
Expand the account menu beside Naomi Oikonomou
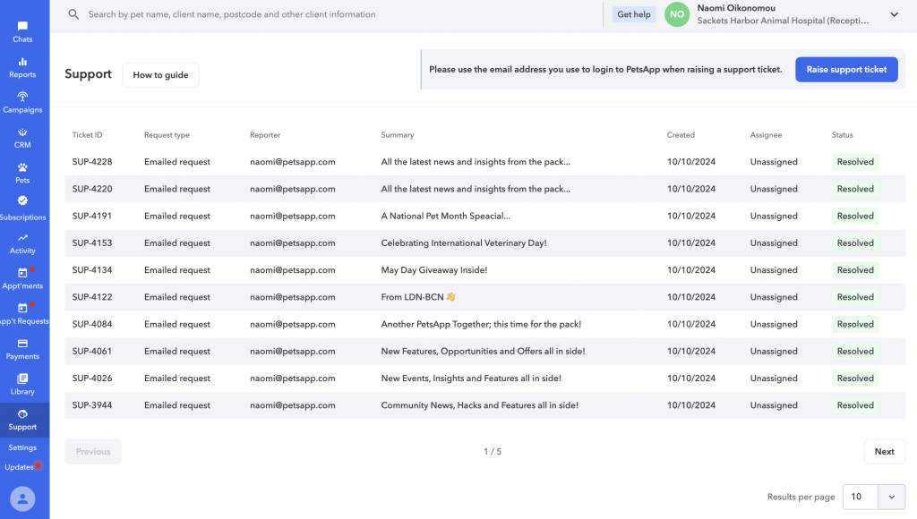point(894,14)
